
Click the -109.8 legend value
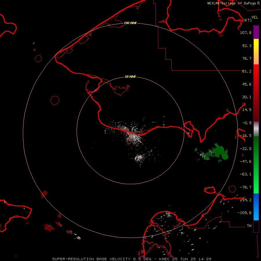pos(244,213)
